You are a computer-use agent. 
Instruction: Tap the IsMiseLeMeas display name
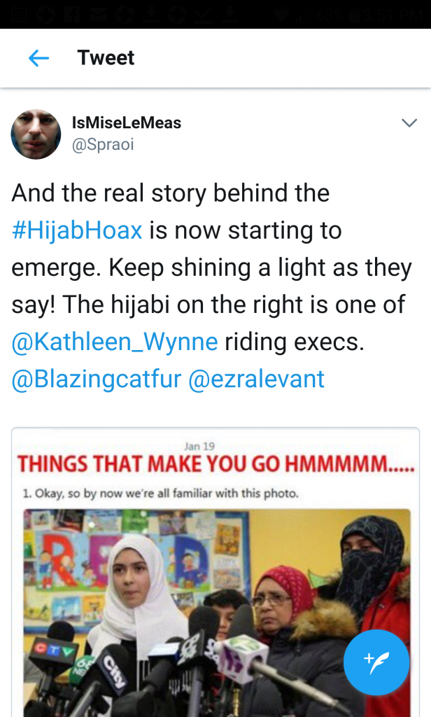[x=127, y=123]
